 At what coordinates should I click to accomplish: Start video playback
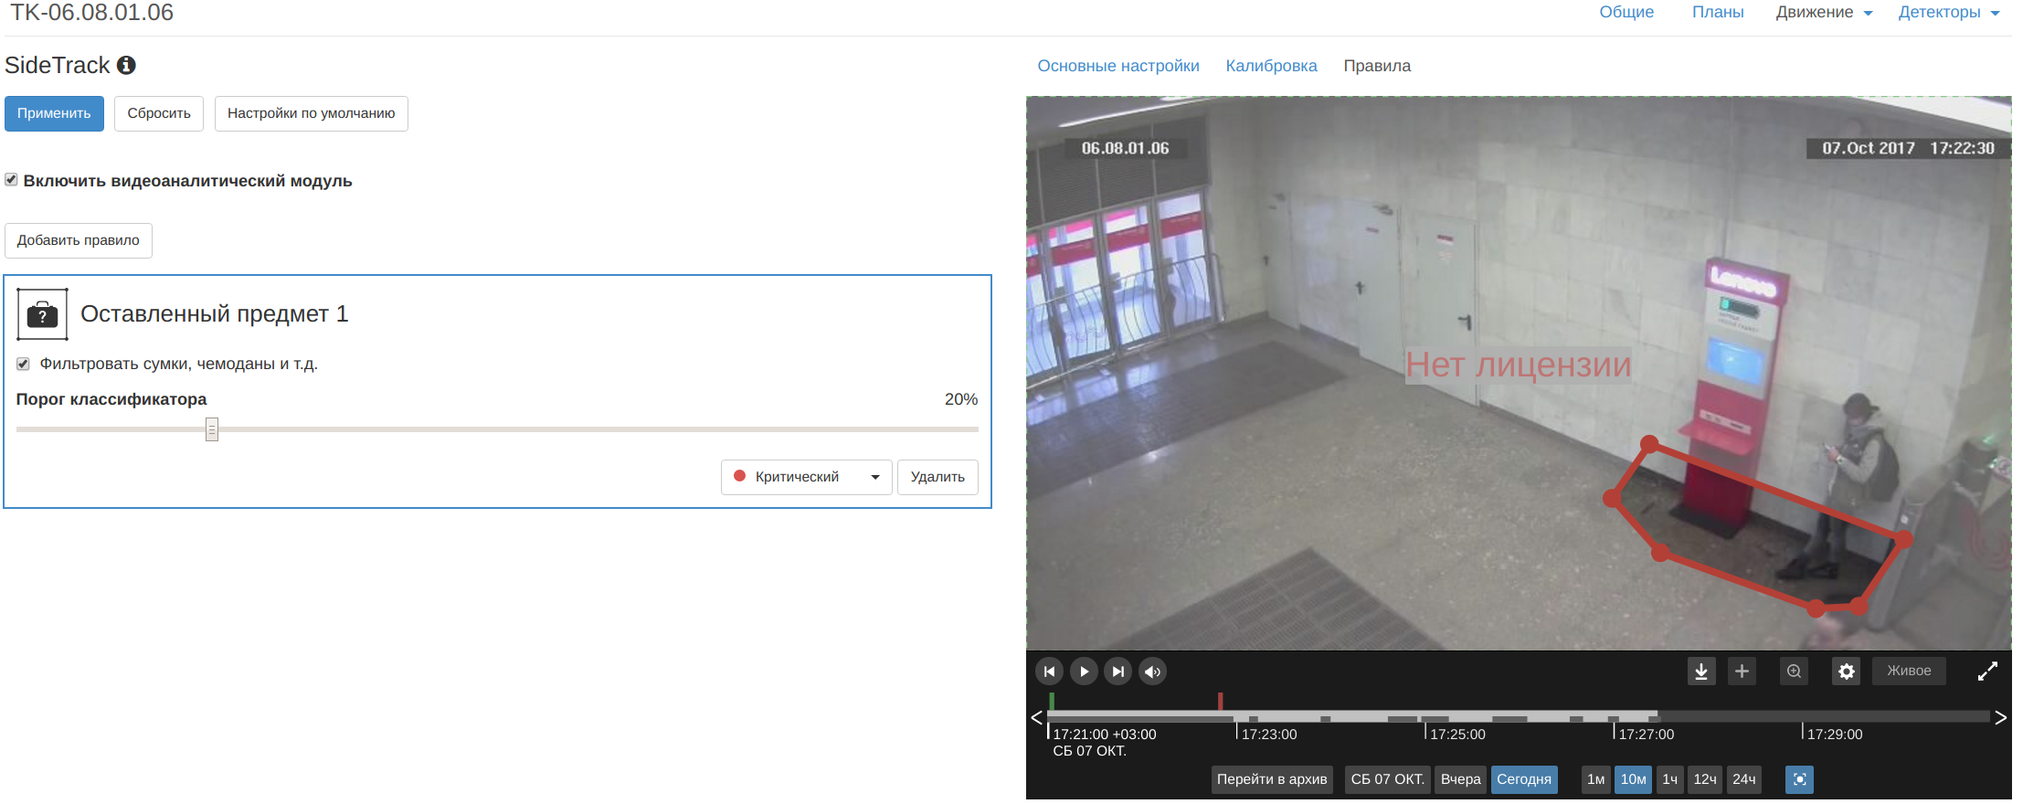click(1084, 672)
